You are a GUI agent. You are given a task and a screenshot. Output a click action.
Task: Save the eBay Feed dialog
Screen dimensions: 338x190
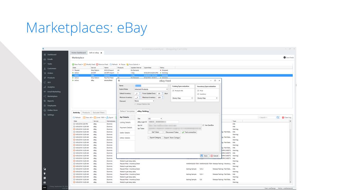point(204,156)
